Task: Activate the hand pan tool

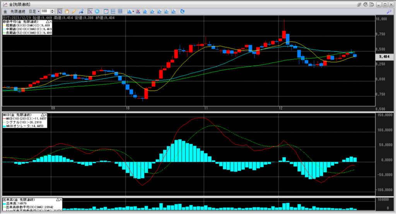Action: (x=67, y=11)
